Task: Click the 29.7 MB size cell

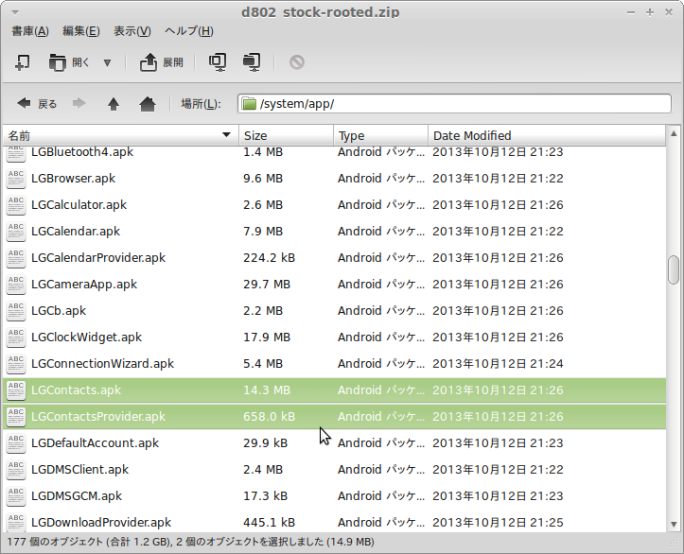Action: (267, 285)
